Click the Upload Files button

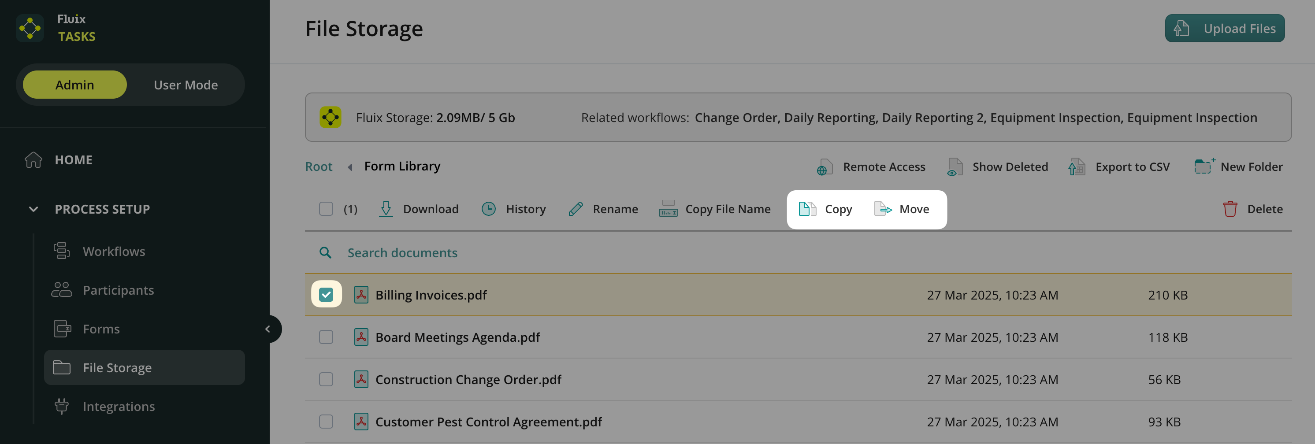point(1224,29)
